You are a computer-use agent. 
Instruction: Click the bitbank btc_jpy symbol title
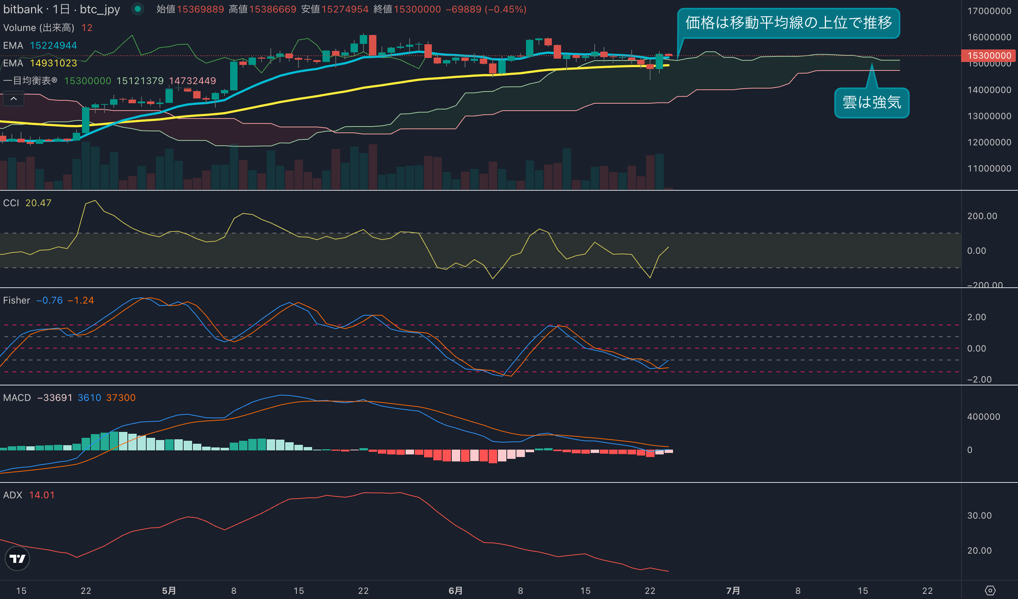(61, 9)
